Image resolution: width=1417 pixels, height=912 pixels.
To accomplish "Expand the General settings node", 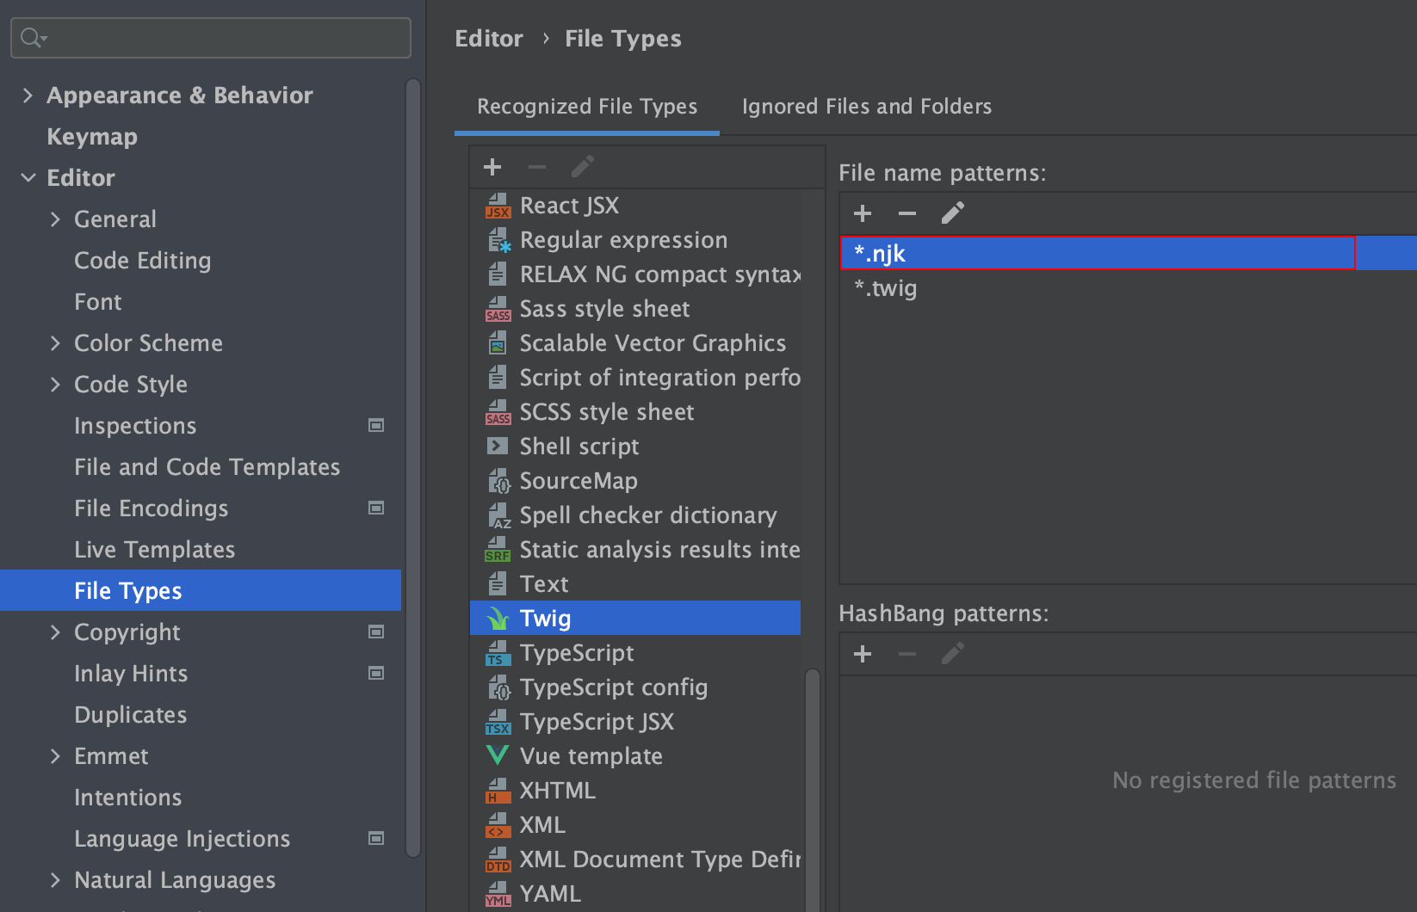I will click(55, 219).
